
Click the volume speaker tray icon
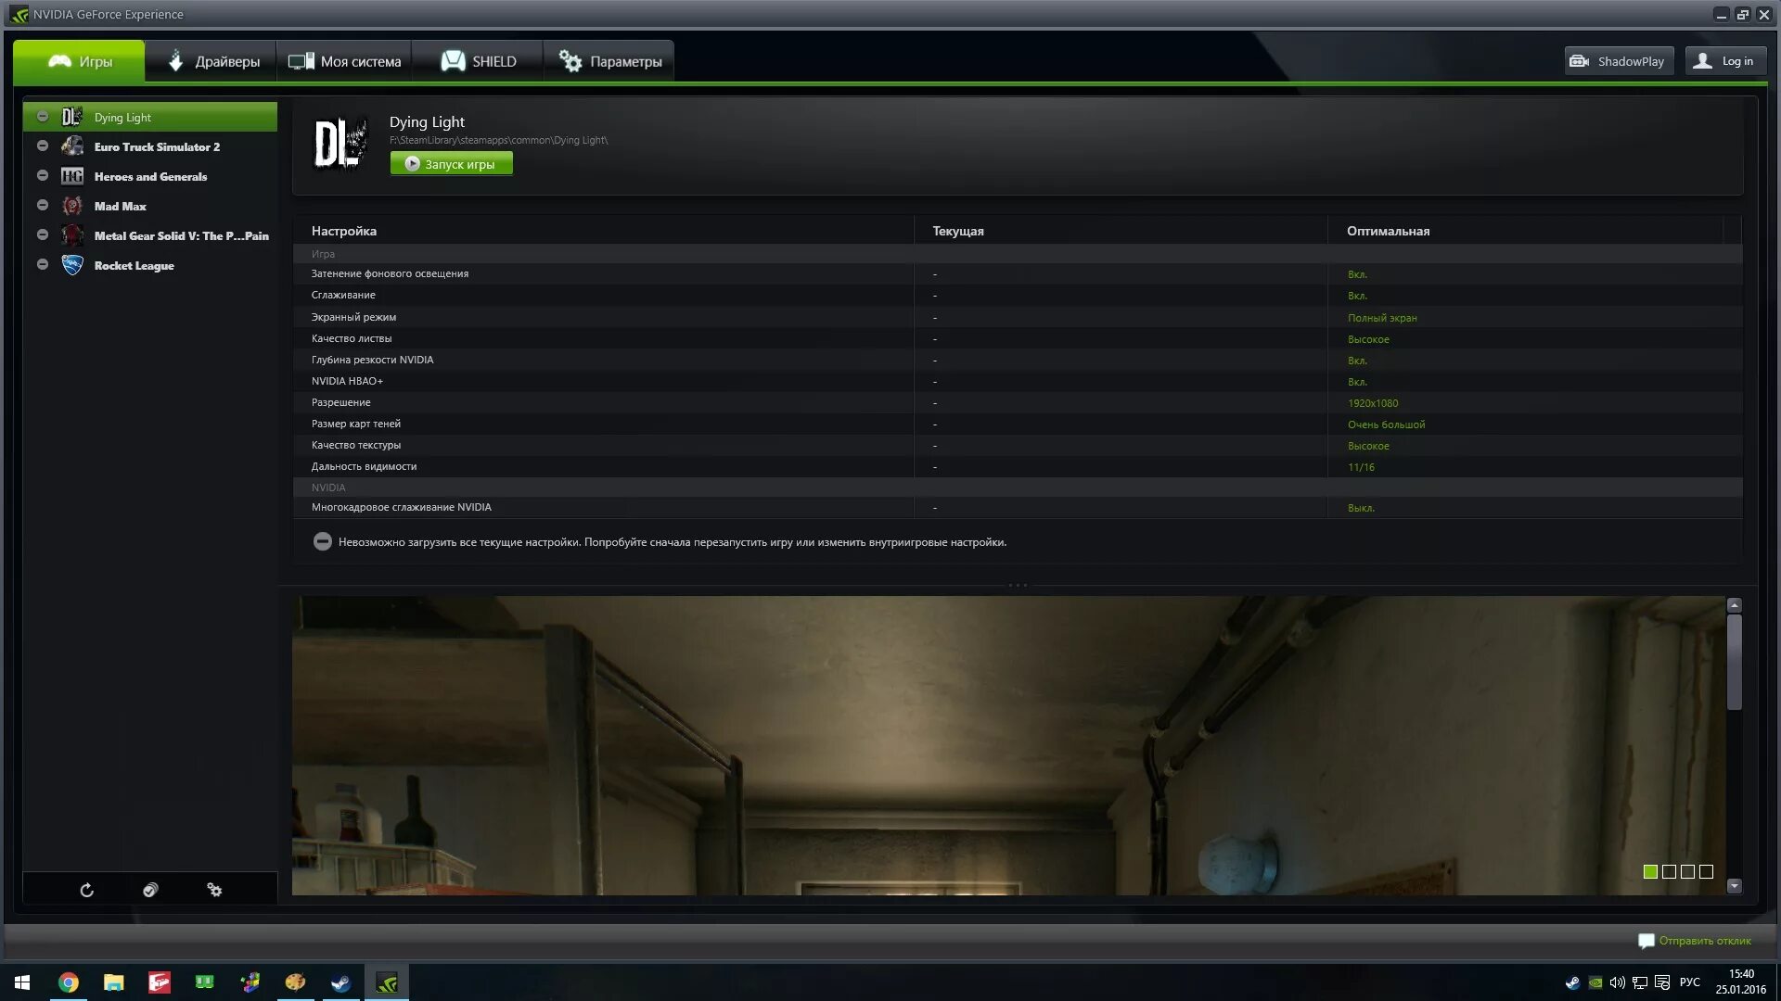click(x=1617, y=982)
